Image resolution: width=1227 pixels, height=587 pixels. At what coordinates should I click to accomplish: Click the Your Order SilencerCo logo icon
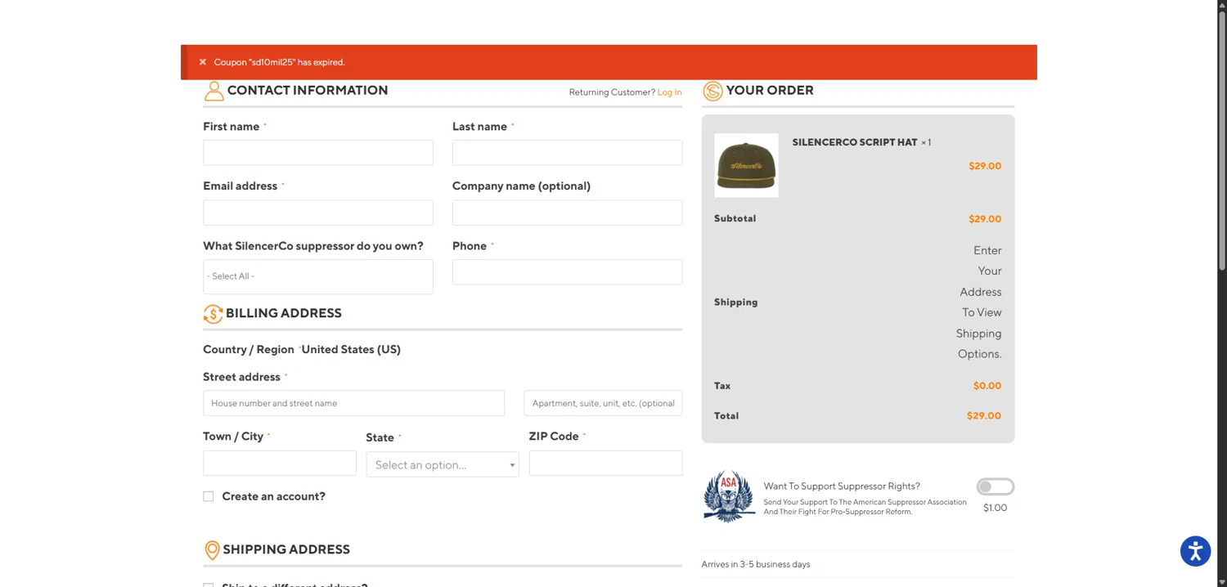712,91
